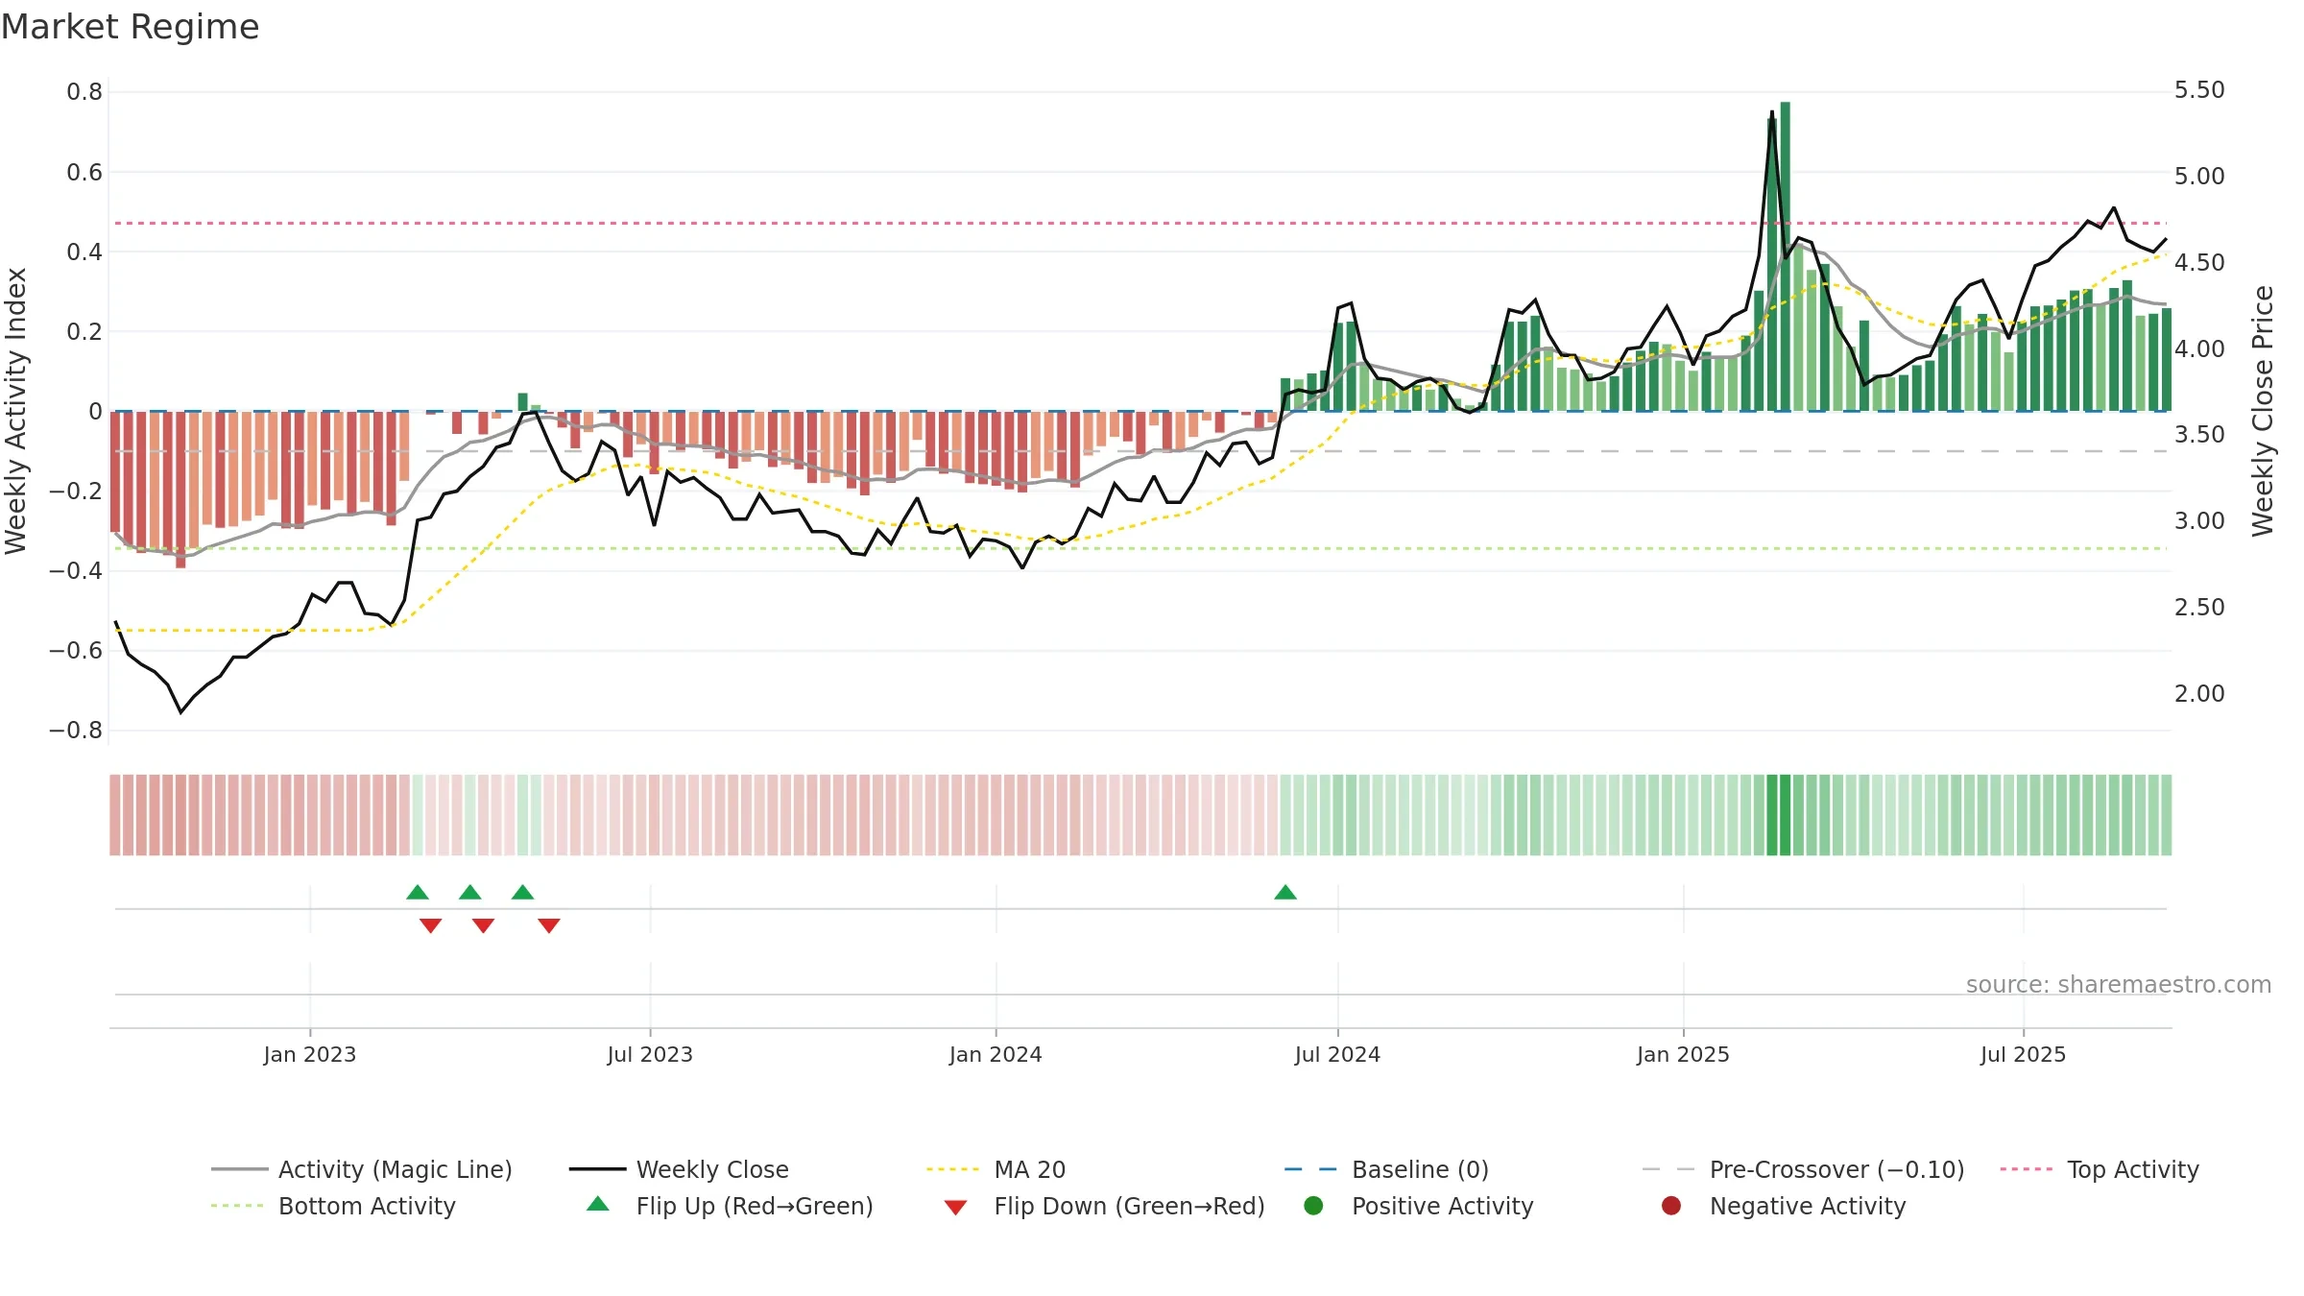Toggle Top Activity legend entry
The width and height of the screenshot is (2304, 1296).
(2100, 1169)
